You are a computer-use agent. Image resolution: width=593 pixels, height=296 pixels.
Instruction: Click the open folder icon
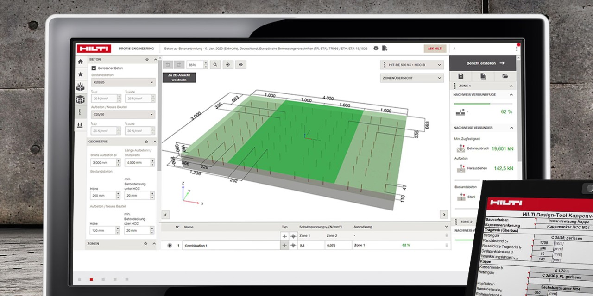(x=505, y=76)
